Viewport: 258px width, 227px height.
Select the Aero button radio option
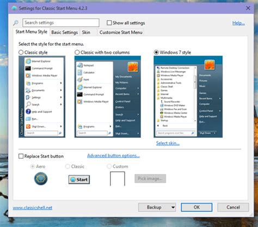(33, 167)
